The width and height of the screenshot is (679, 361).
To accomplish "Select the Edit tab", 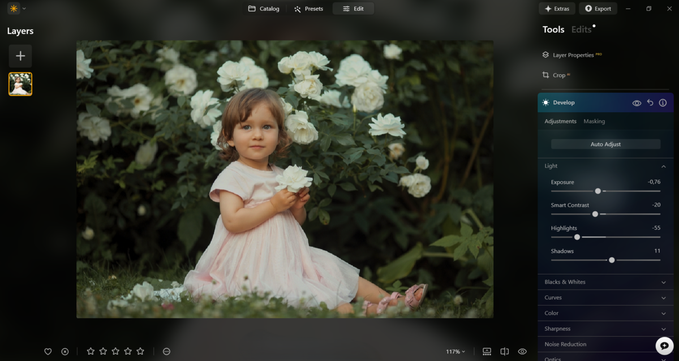I will pos(353,8).
